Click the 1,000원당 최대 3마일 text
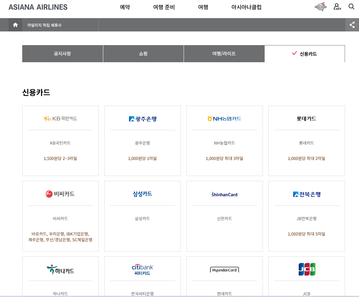The height and width of the screenshot is (297, 359). click(224, 158)
